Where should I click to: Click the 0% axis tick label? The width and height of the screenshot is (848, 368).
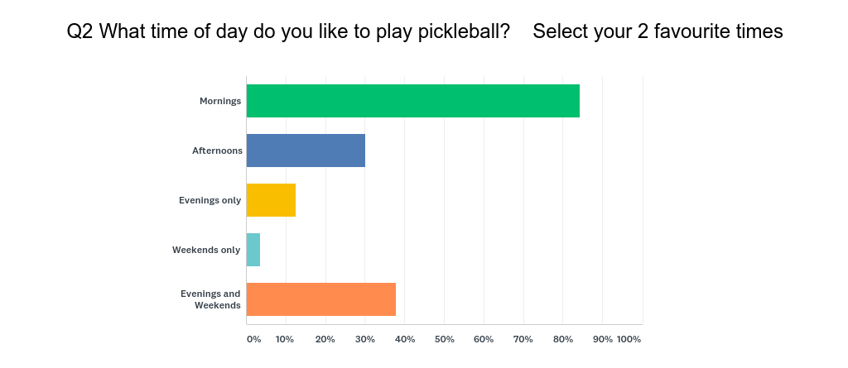tap(253, 339)
